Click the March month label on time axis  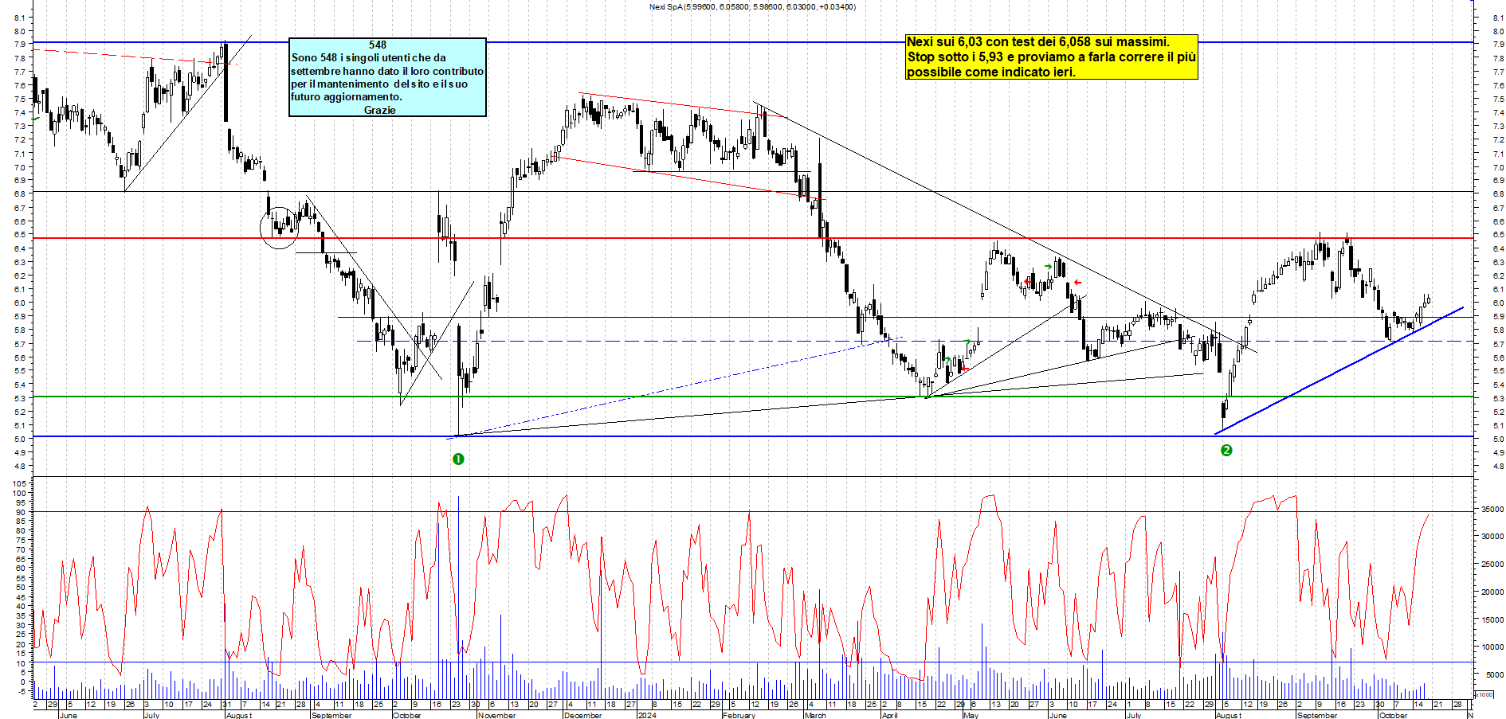pos(815,715)
